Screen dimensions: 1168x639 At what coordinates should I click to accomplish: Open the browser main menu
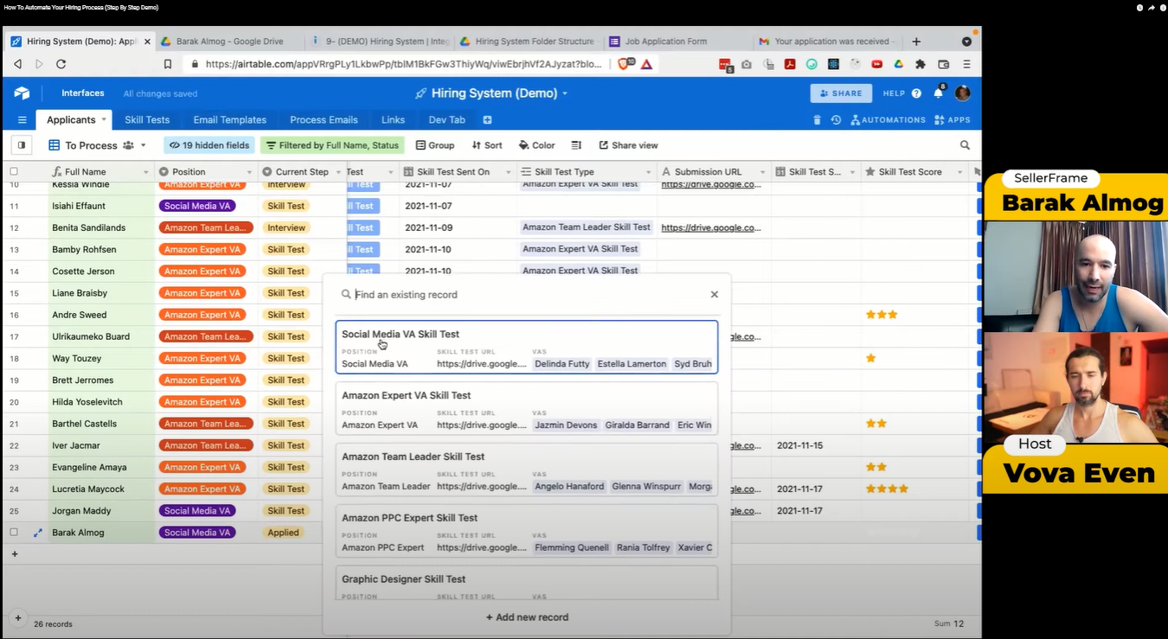tap(966, 64)
